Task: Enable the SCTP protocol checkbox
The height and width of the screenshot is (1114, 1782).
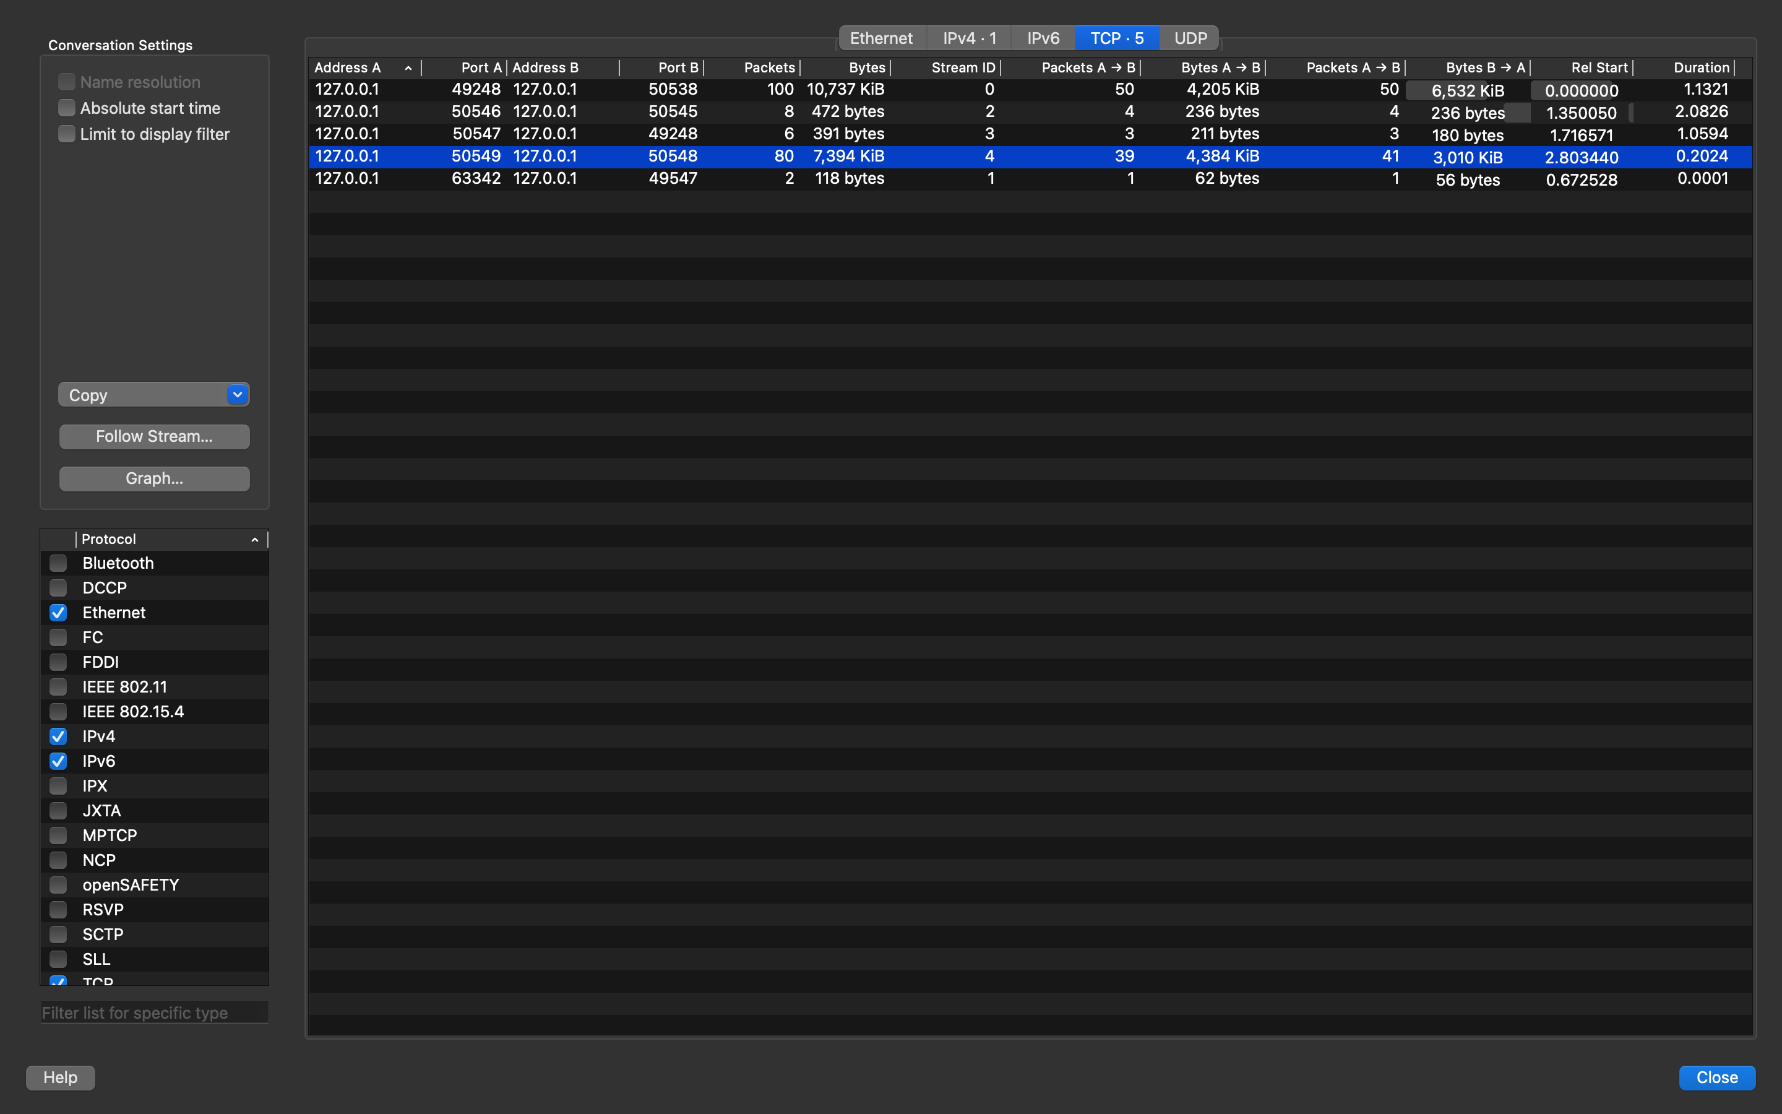Action: pyautogui.click(x=58, y=935)
